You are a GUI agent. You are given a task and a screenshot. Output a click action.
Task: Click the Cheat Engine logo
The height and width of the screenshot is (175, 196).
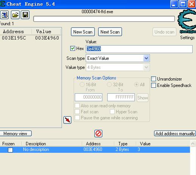[x=187, y=21]
